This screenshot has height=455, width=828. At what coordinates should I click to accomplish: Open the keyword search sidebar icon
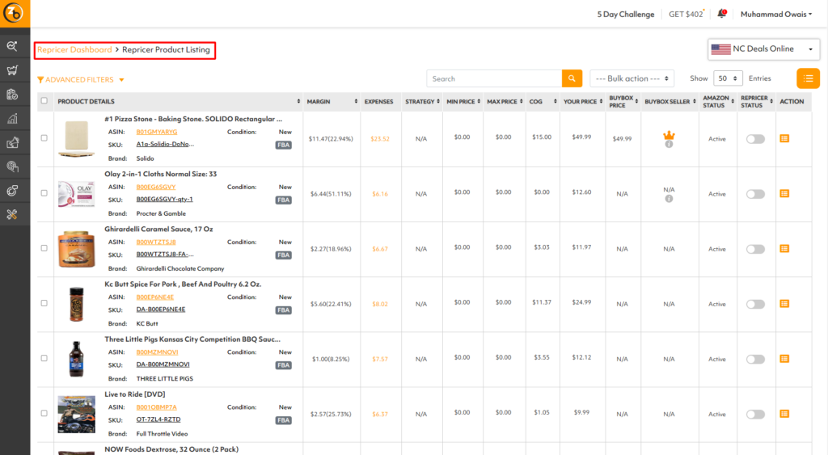[12, 166]
